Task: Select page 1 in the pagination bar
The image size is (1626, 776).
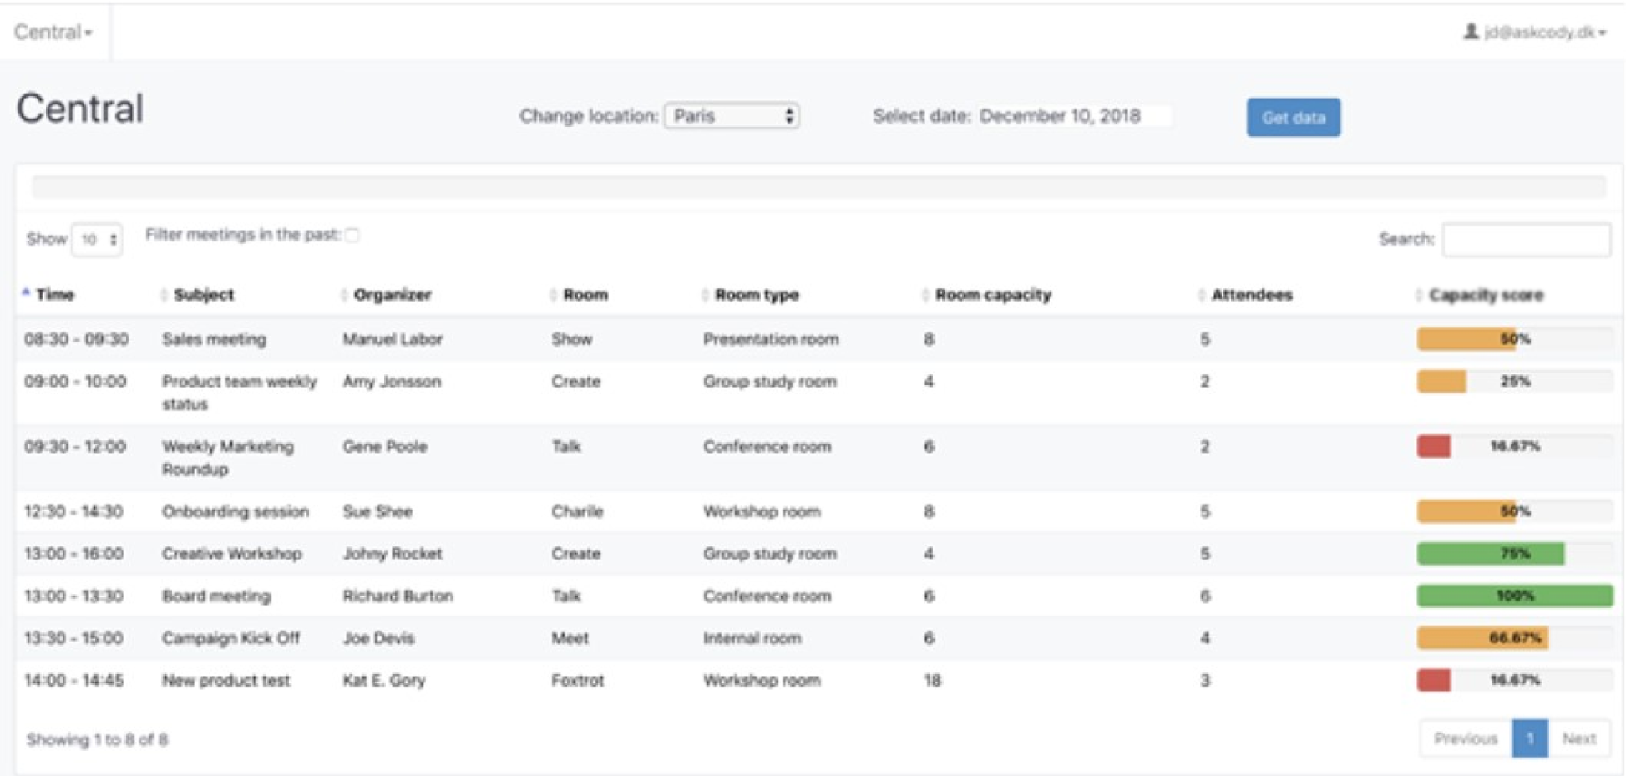Action: 1530,738
